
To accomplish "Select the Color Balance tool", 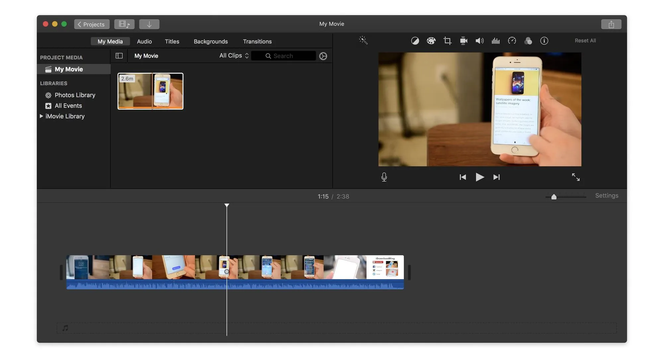I will pyautogui.click(x=415, y=40).
